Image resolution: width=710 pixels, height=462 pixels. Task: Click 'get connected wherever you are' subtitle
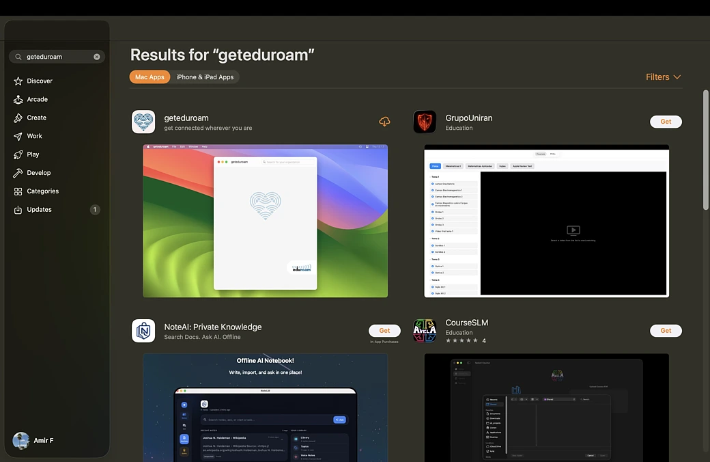coord(208,128)
